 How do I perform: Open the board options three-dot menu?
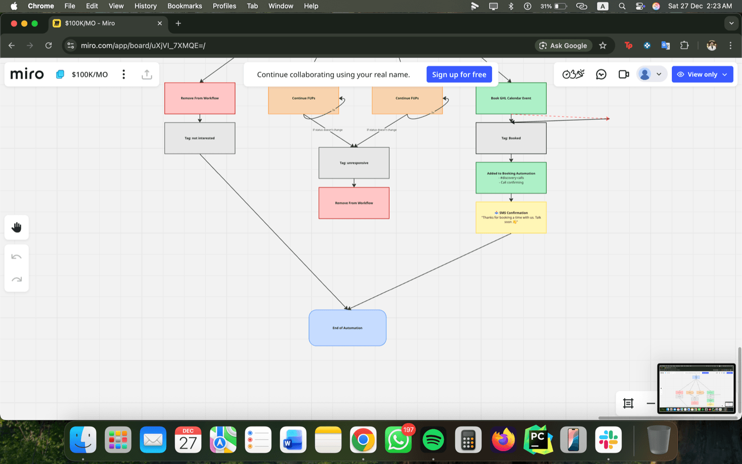tap(124, 74)
